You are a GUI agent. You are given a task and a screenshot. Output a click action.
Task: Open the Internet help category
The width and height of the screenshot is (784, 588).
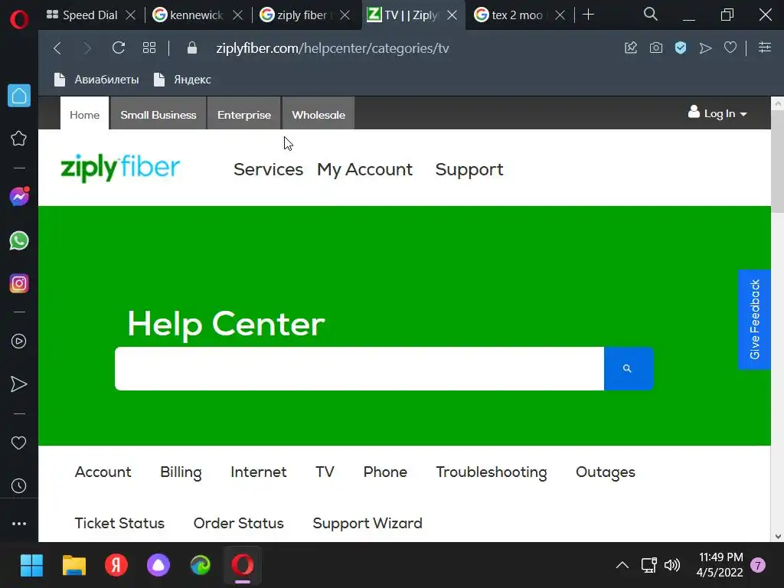point(259,472)
